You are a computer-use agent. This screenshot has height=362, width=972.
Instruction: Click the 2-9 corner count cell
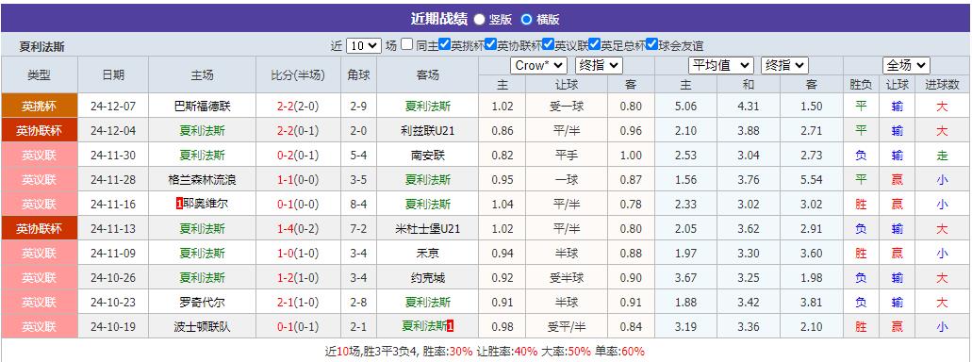[358, 106]
